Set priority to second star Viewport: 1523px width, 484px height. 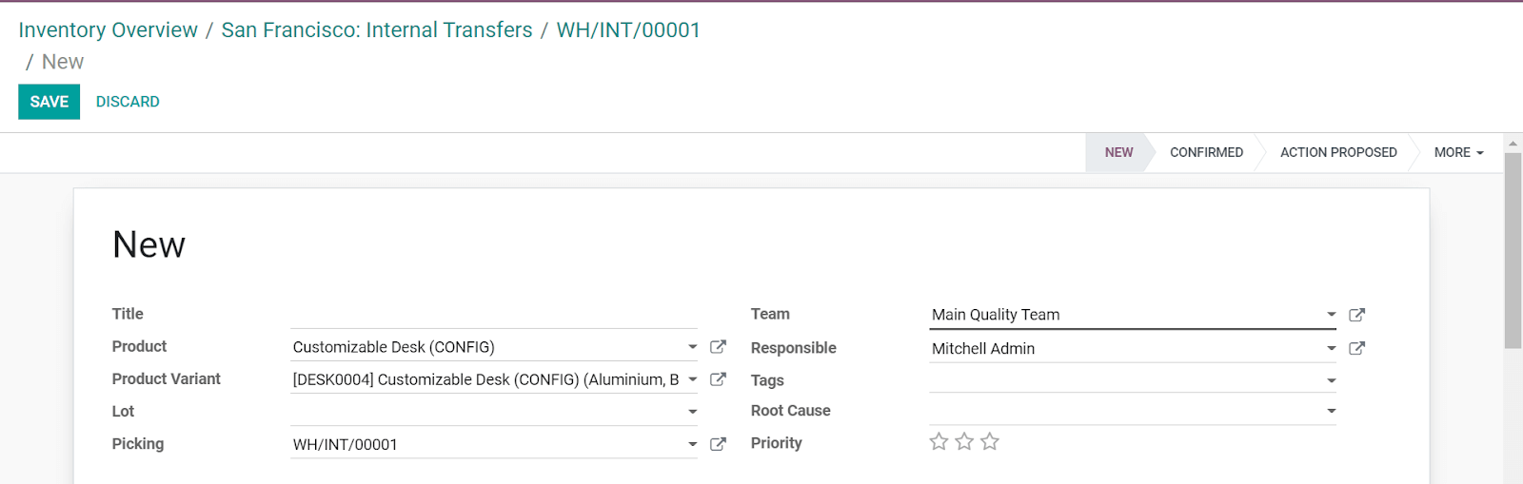(964, 441)
